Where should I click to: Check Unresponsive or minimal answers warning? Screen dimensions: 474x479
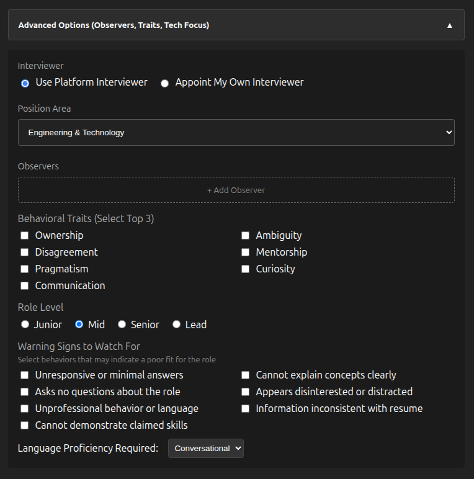(x=25, y=375)
